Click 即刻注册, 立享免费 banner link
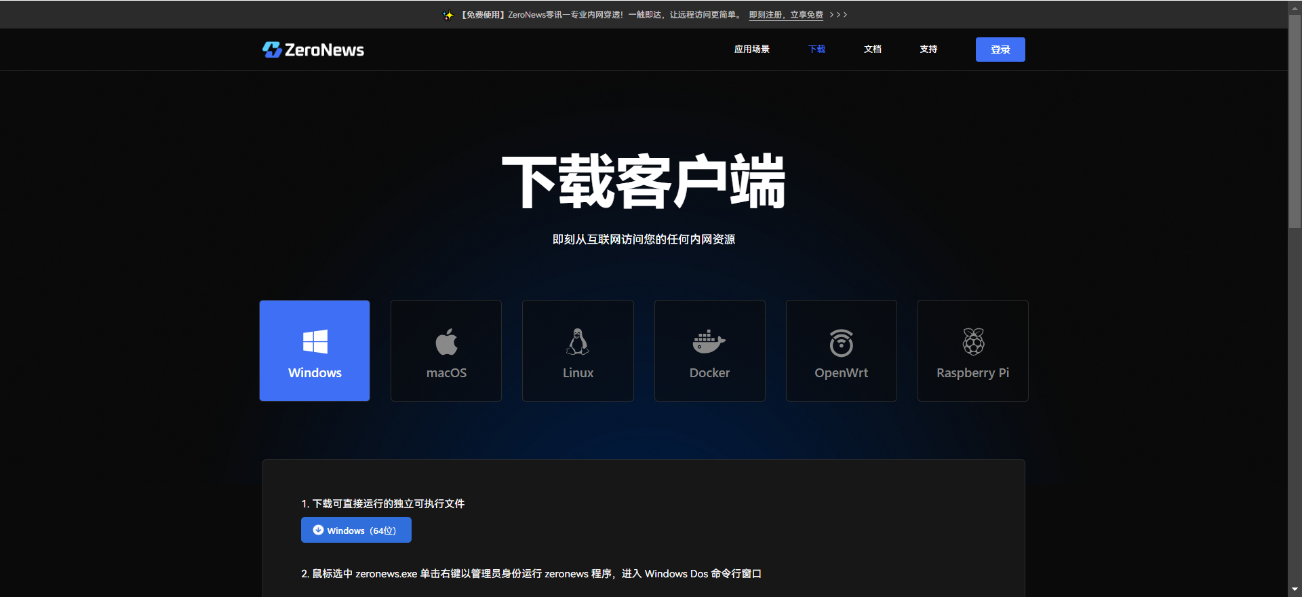Screen dimensions: 1302x597 click(x=786, y=14)
